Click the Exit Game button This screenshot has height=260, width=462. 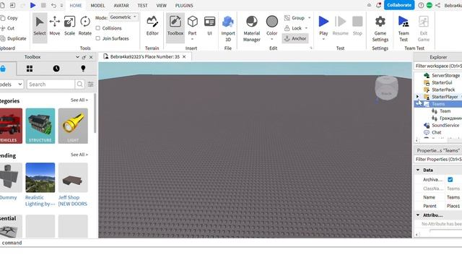424,29
